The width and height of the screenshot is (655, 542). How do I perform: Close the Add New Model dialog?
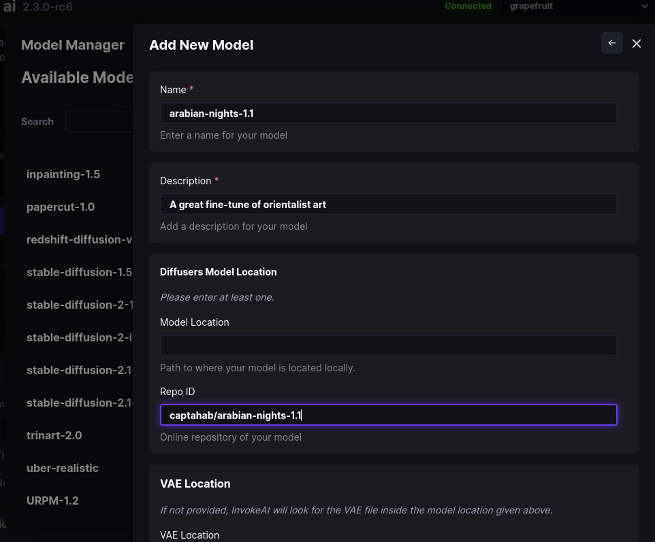coord(636,44)
